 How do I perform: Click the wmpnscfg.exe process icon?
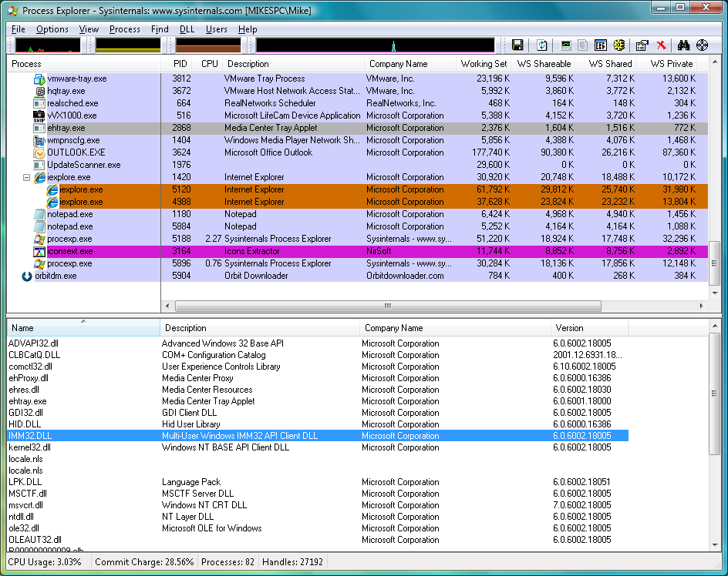39,140
